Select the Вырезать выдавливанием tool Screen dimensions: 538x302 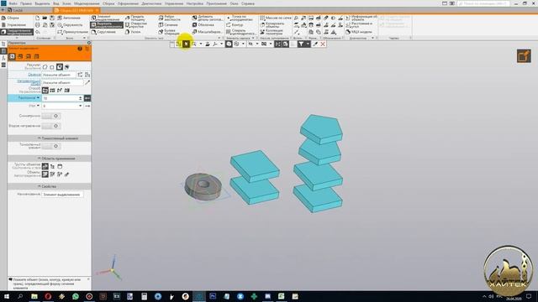click(x=107, y=25)
